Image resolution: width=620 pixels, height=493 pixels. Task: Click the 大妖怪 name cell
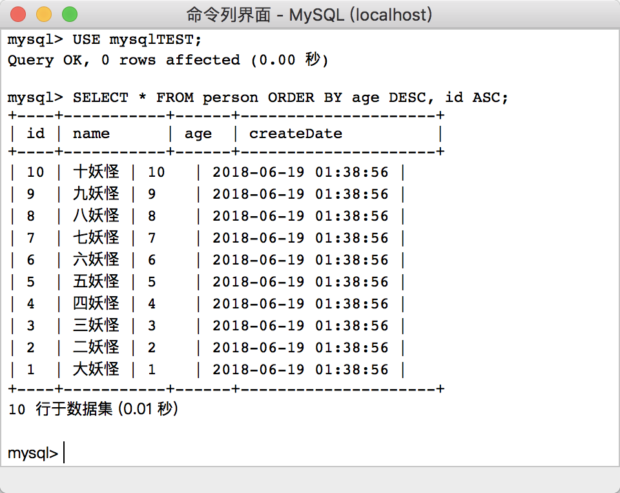click(96, 370)
